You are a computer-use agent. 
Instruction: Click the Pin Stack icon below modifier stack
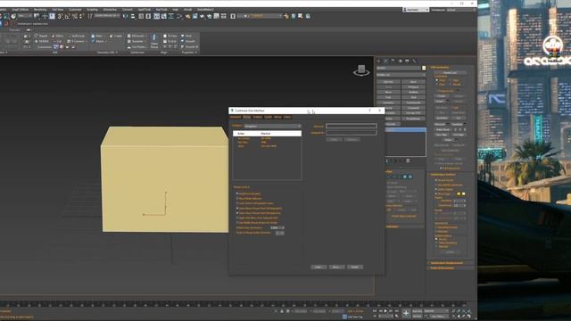tap(386, 160)
